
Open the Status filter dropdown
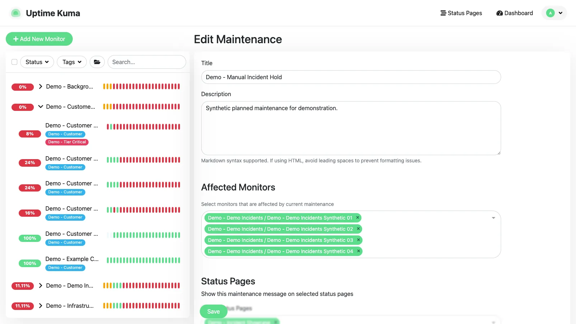tap(37, 62)
